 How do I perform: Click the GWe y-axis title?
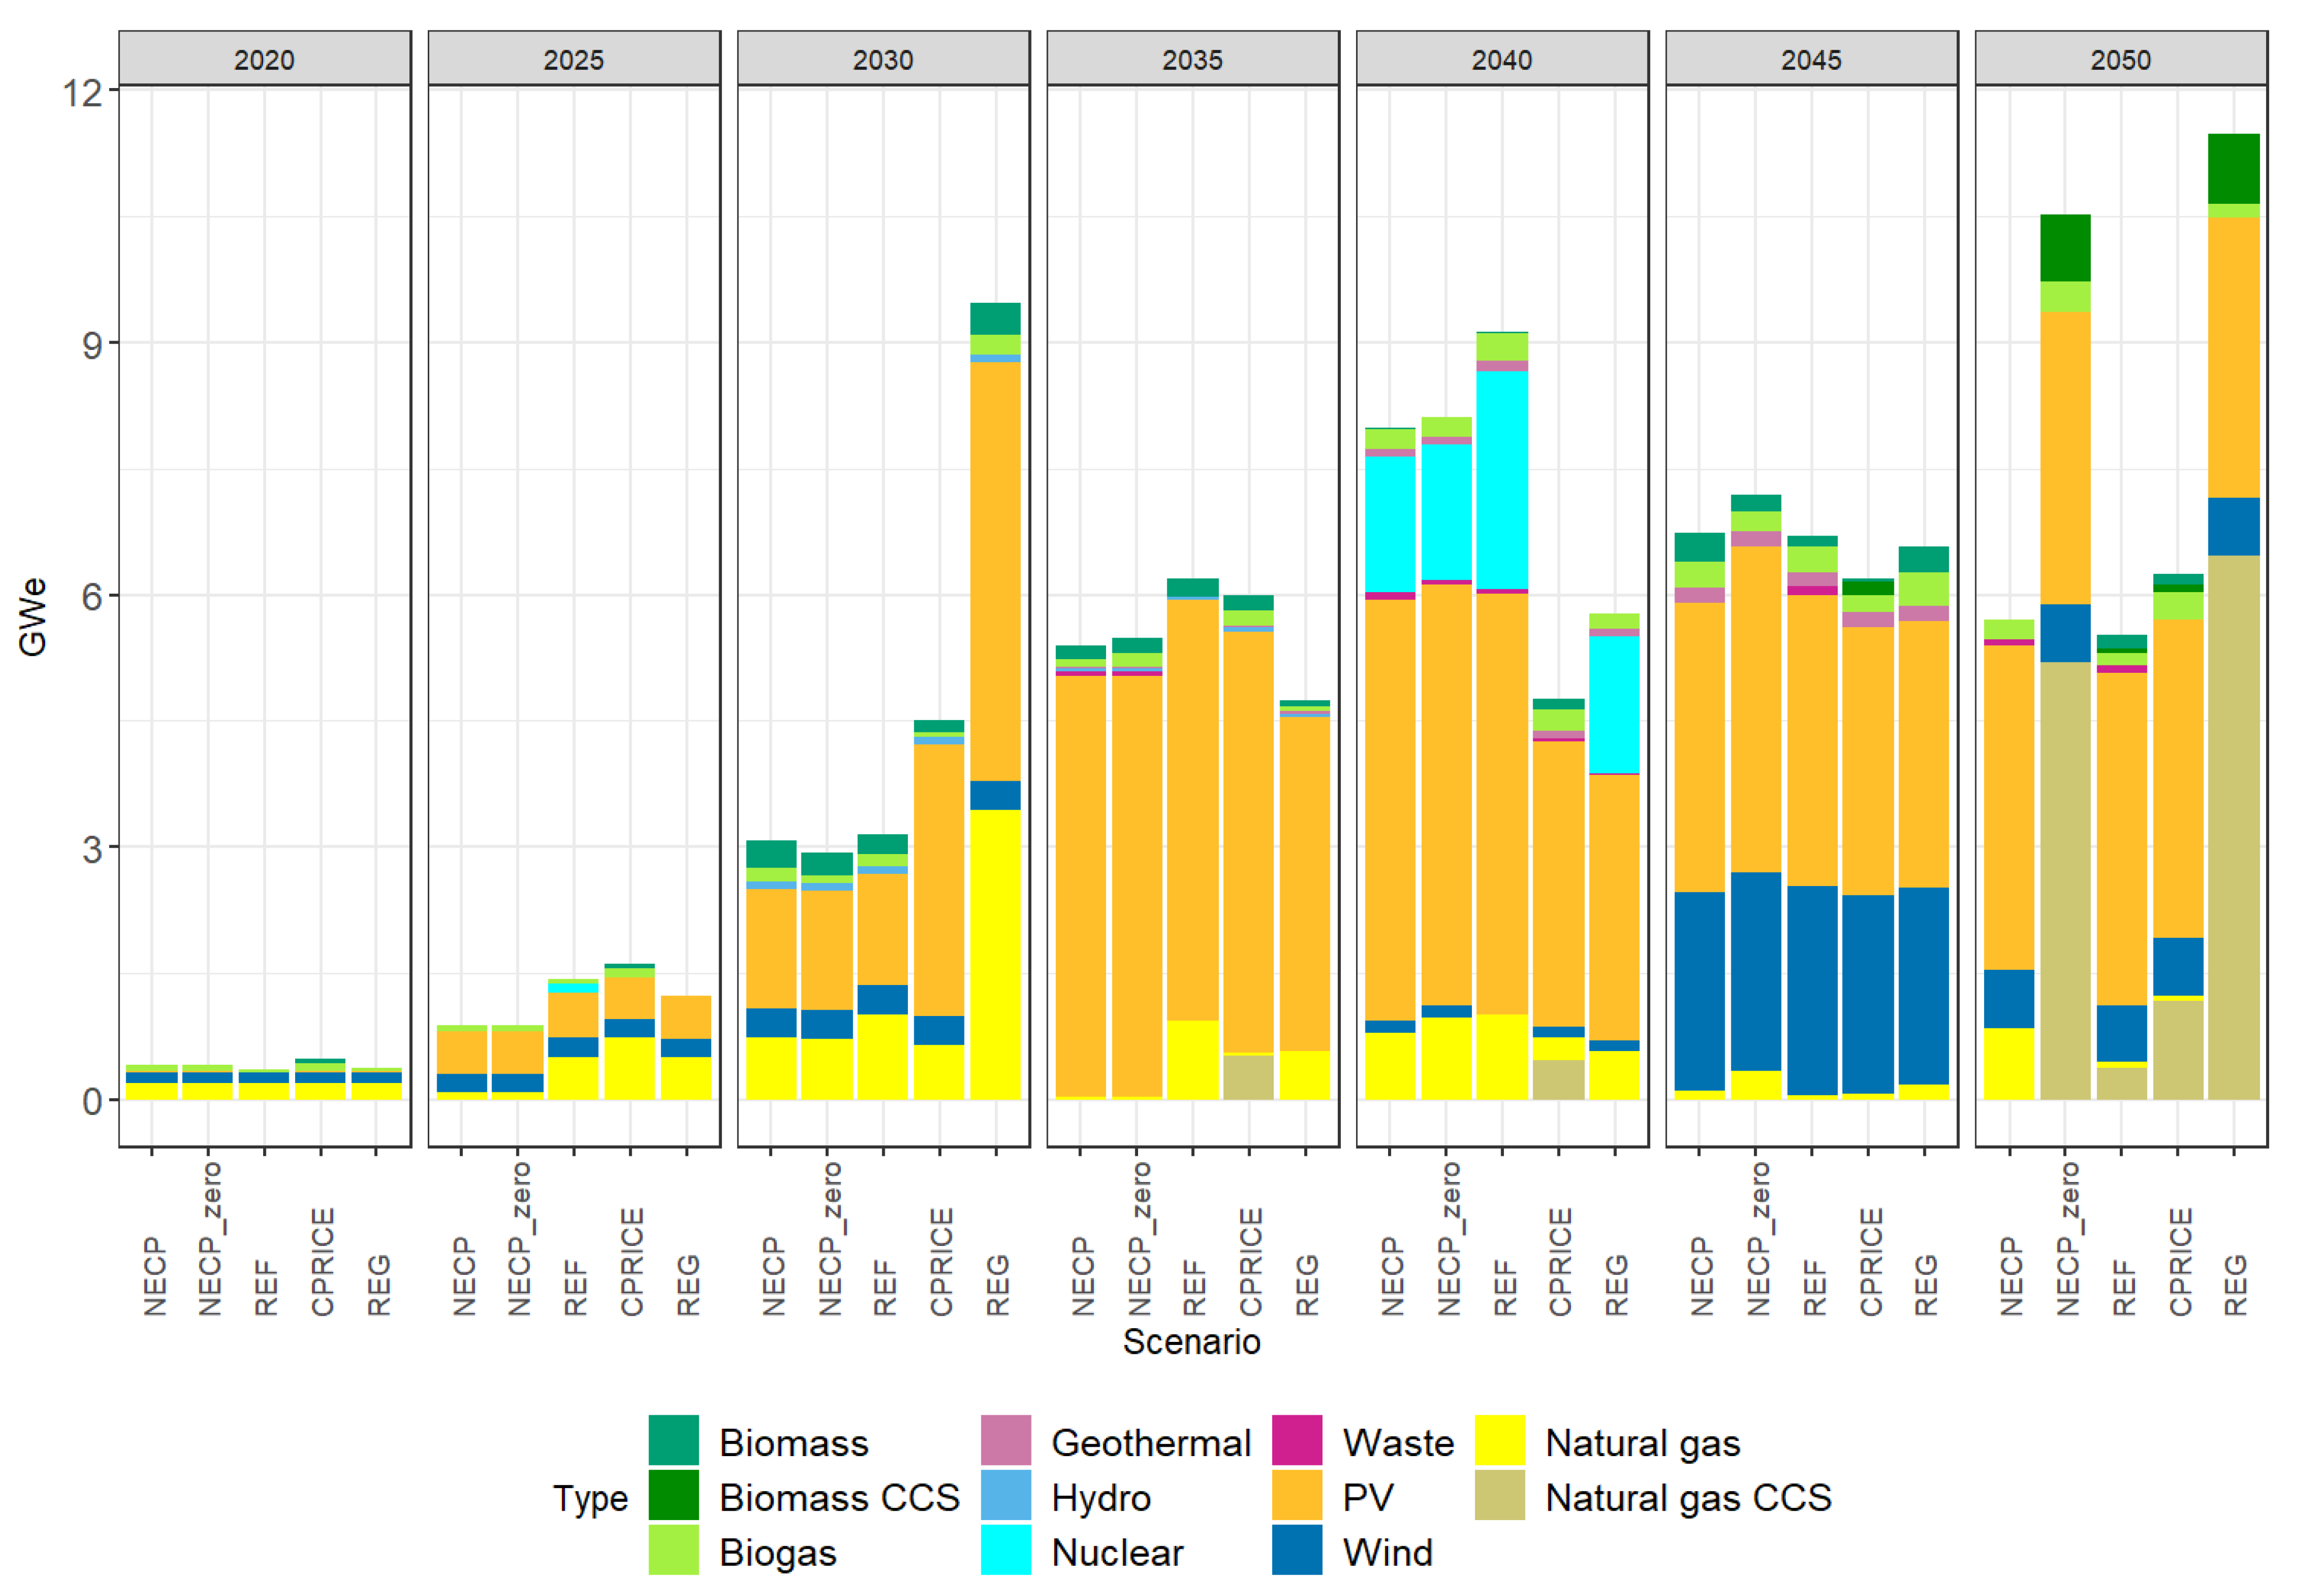pos(33,617)
